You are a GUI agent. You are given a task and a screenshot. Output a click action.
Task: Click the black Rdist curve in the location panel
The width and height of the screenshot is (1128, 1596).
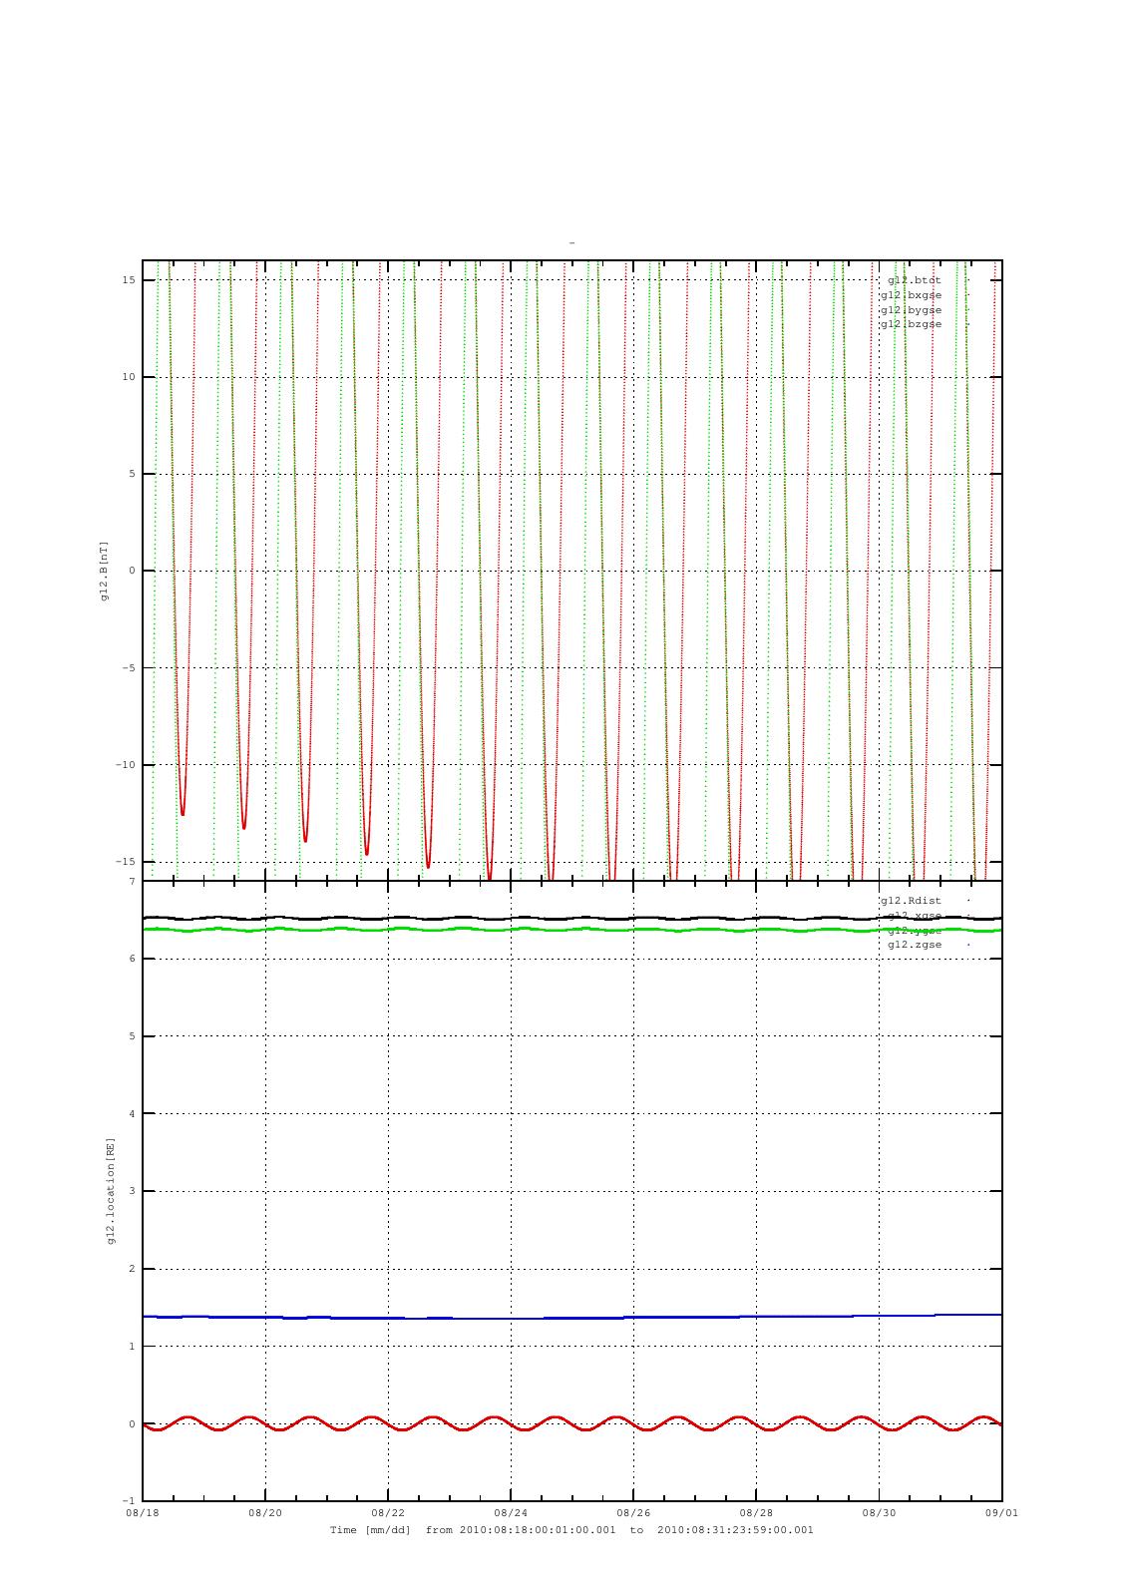pos(572,918)
